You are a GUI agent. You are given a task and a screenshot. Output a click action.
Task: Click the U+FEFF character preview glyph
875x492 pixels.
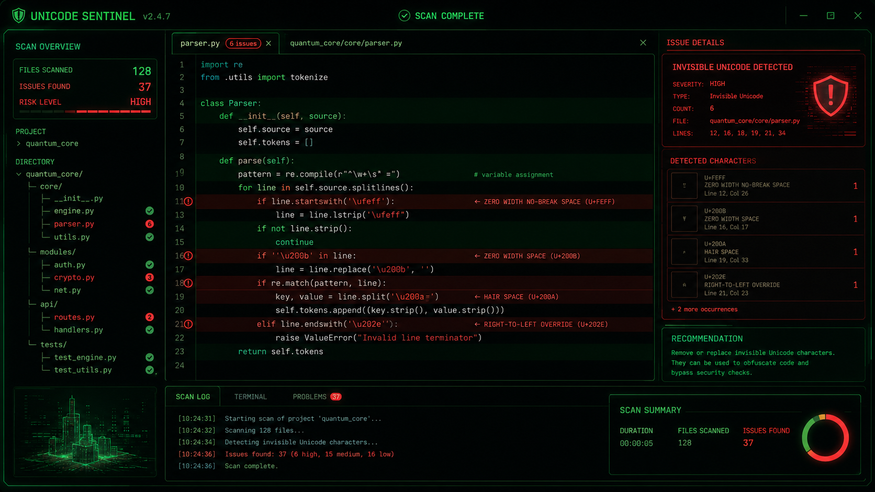coord(685,186)
